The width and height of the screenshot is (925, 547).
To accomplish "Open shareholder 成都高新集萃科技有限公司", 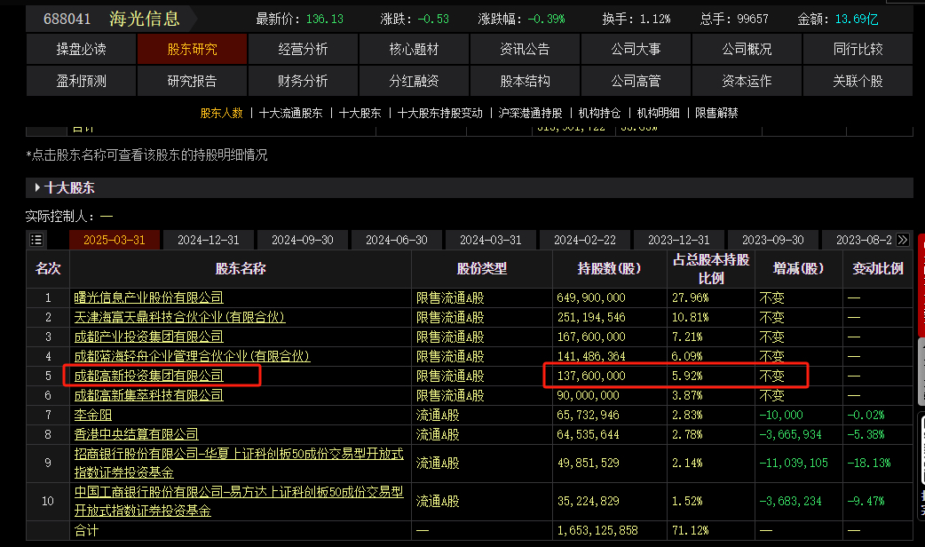I will coord(148,395).
